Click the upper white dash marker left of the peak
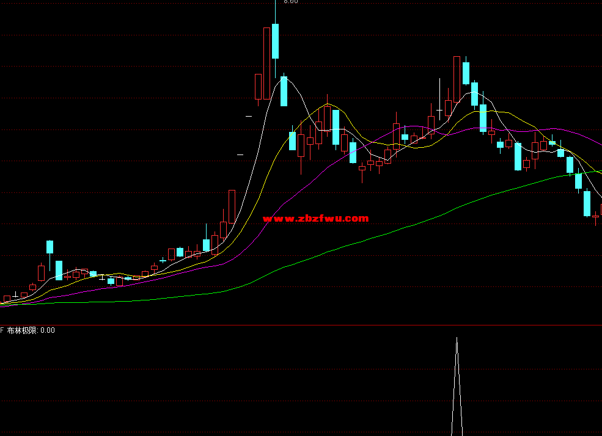602x436 pixels. click(x=249, y=115)
